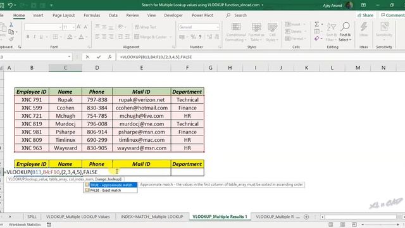Confirm formula entry with the checkmark icon
This screenshot has height=228, width=405.
point(99,57)
